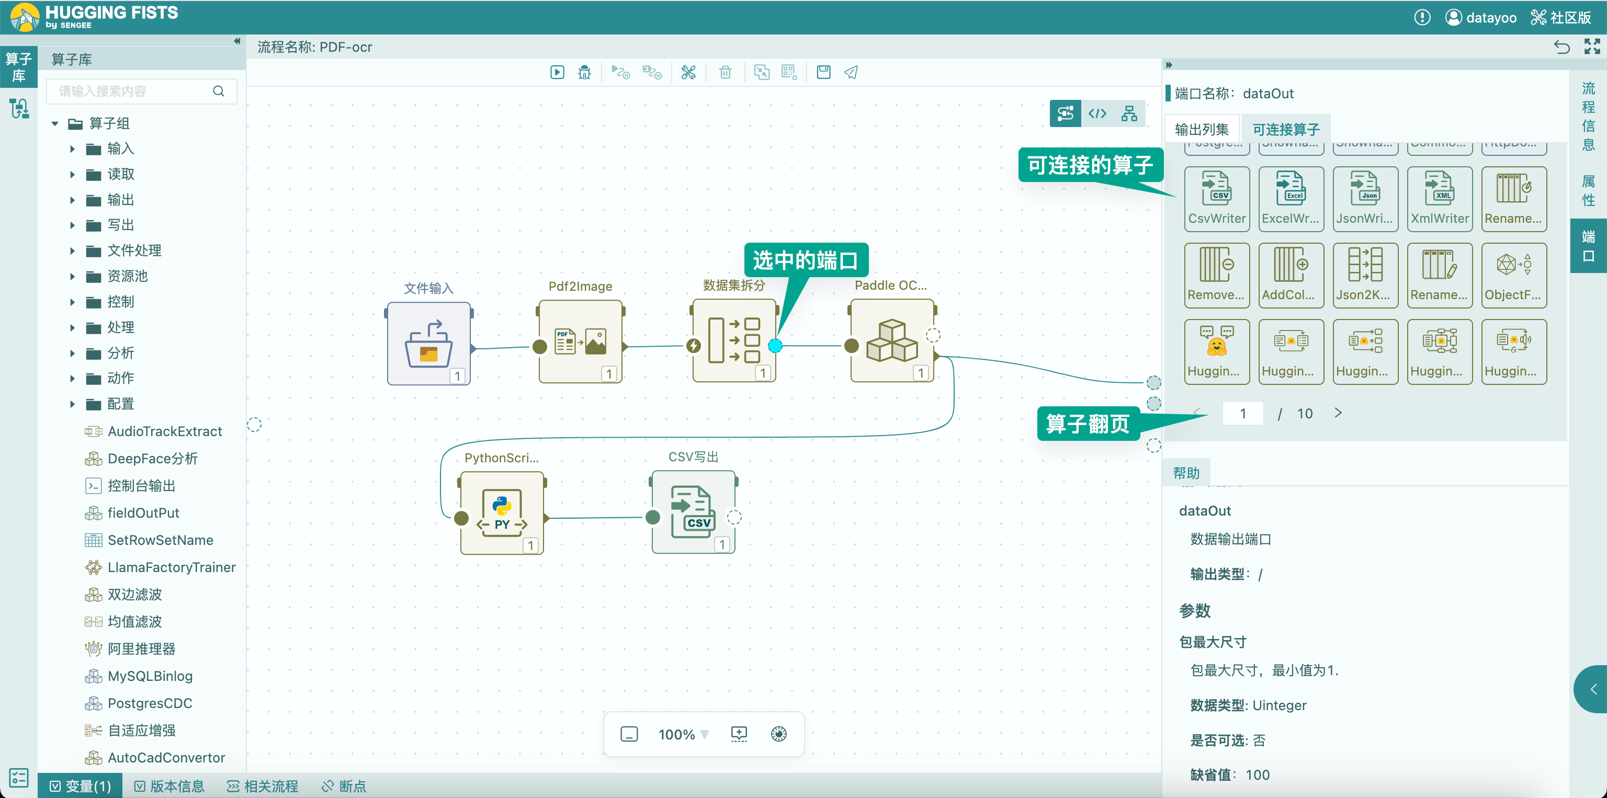Run the flow with play icon
1607x798 pixels.
557,72
